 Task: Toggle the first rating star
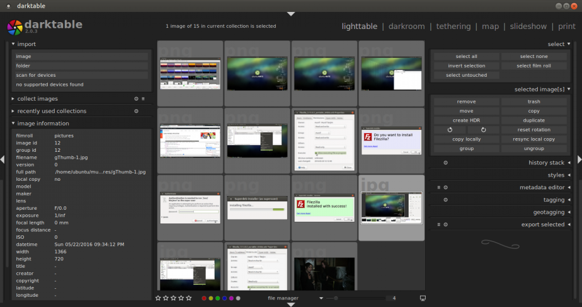click(159, 298)
